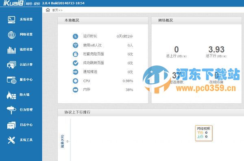The height and width of the screenshot is (161, 244).
Task: Click the 在线终端 label
Action: pos(216,82)
